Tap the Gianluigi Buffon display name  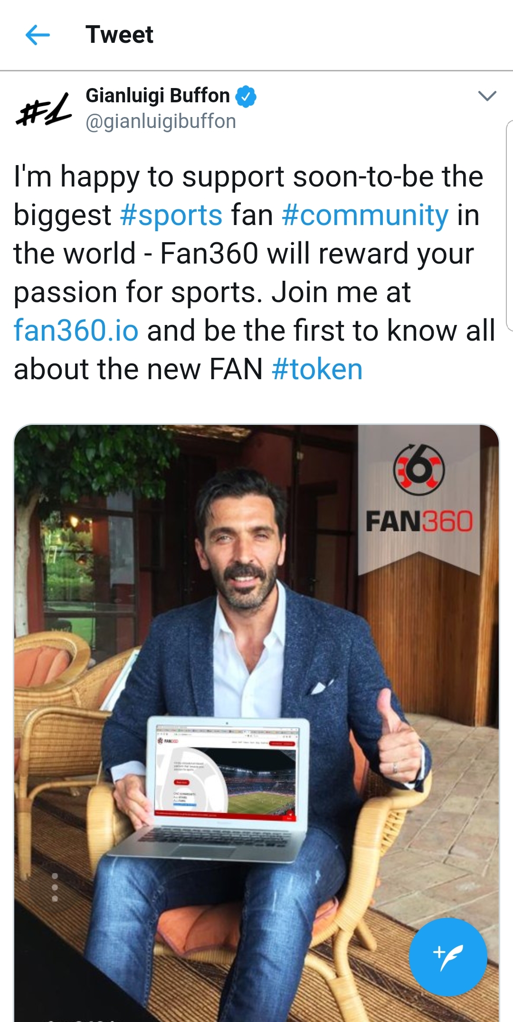[158, 96]
